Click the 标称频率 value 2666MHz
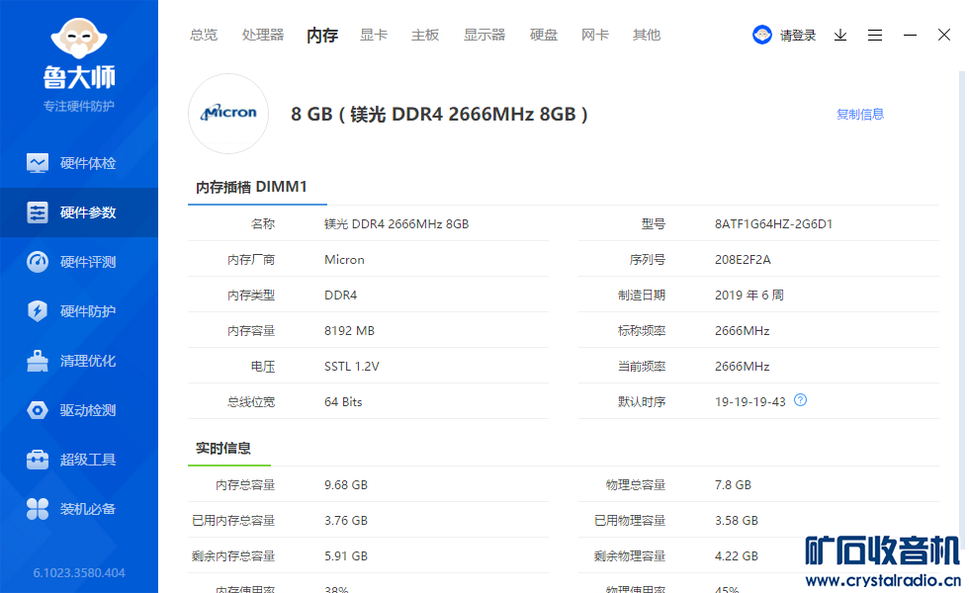This screenshot has height=593, width=969. coord(743,331)
